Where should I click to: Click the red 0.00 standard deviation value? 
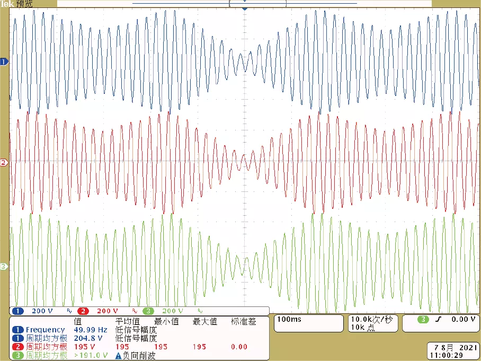pos(239,347)
